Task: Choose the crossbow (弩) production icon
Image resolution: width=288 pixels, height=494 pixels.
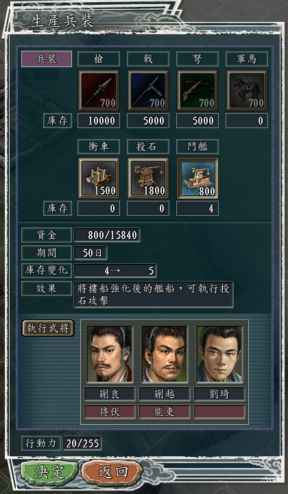Action: [x=197, y=90]
